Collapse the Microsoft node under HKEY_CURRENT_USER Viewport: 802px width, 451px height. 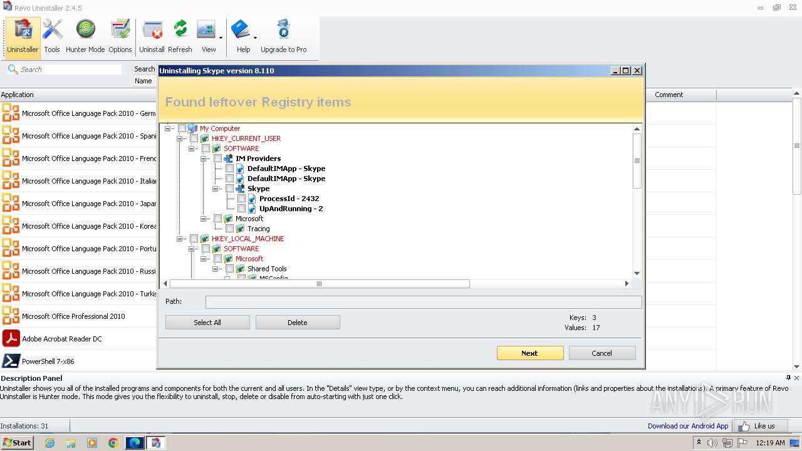click(x=204, y=219)
